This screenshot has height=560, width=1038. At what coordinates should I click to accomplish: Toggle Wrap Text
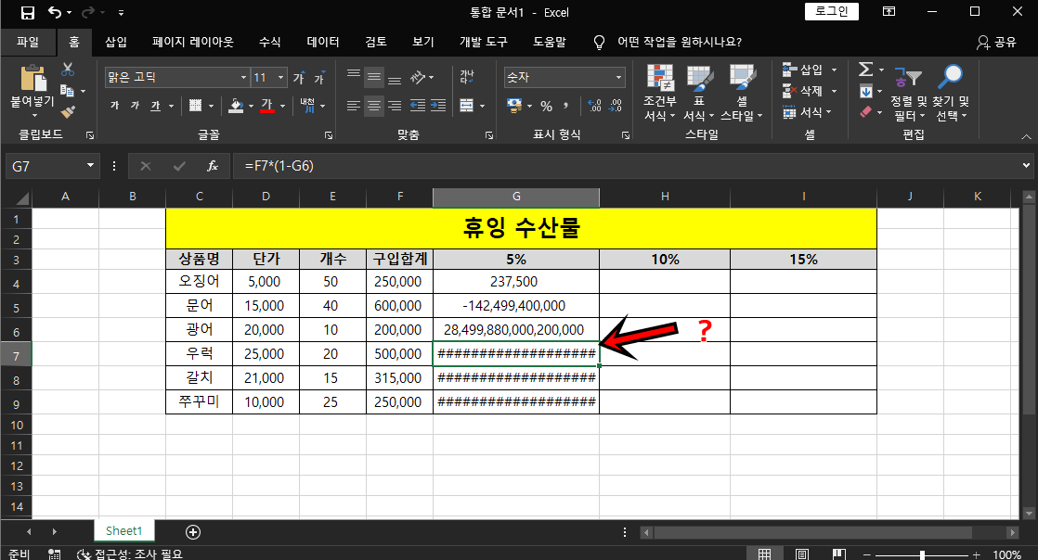pos(467,77)
